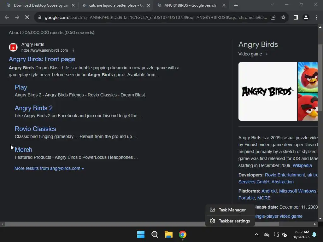The image size is (323, 242).
Task: Open the Play sitelink
Action: pos(21,87)
